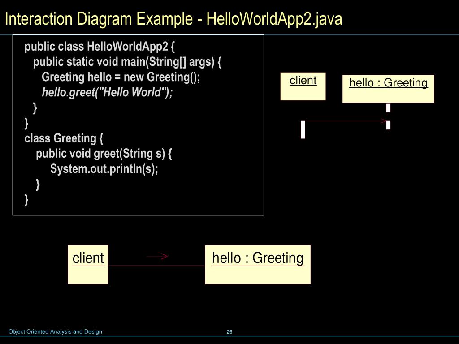This screenshot has height=344, width=459.
Task: Select the lower activation bar under hello : Greeting
Action: pos(388,125)
